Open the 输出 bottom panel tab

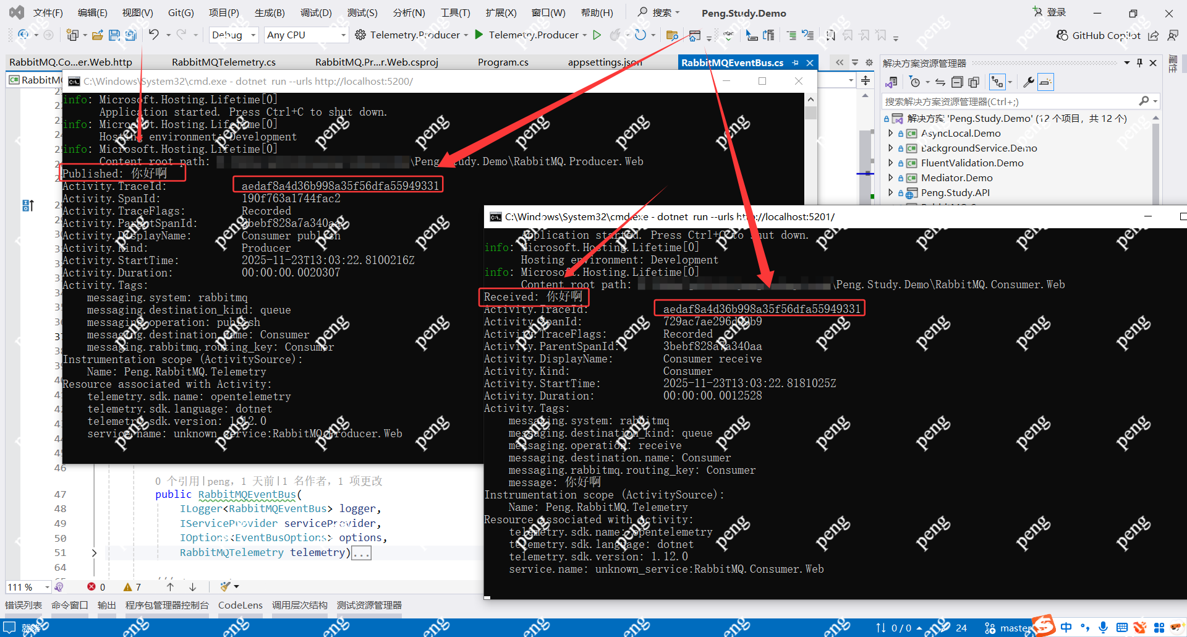coord(107,605)
